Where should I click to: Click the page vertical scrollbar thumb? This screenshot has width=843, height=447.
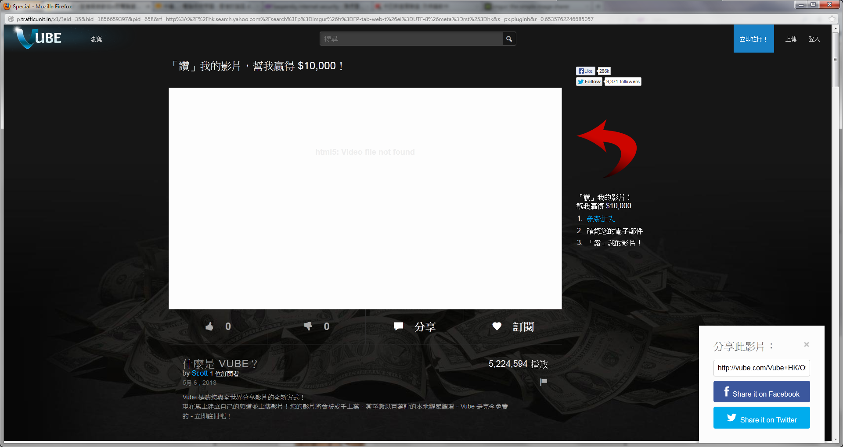[835, 60]
